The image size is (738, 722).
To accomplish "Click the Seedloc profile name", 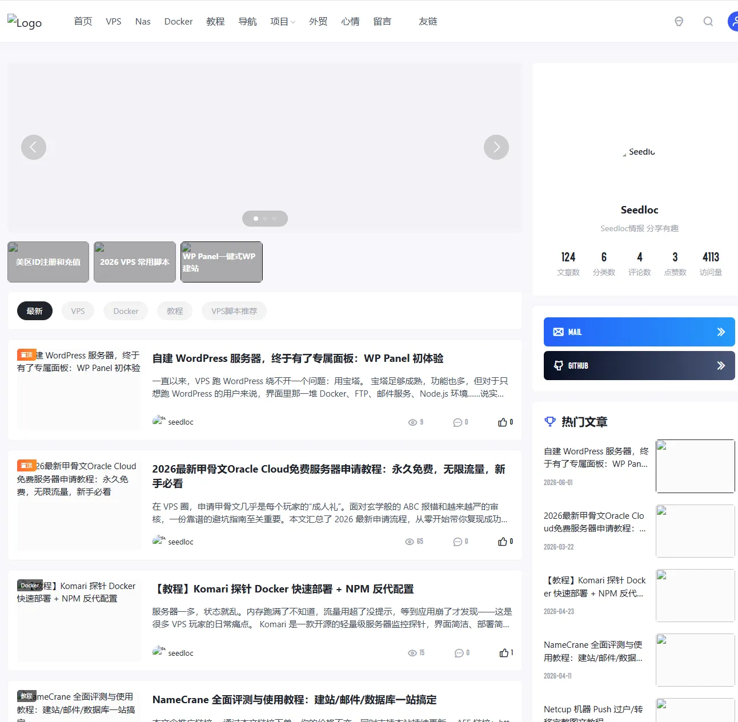I will point(639,210).
